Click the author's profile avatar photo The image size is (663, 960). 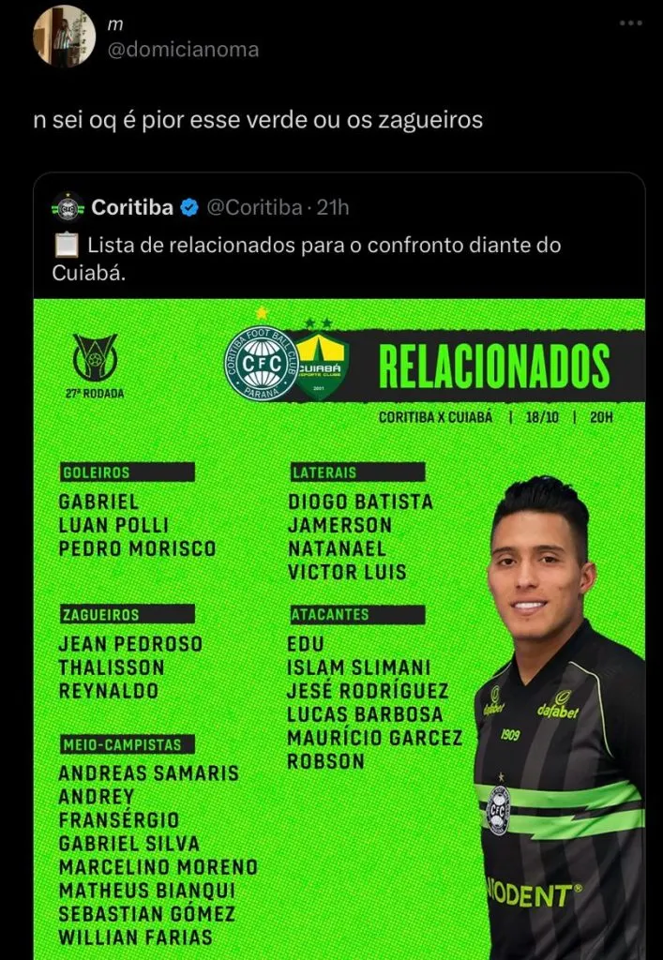click(x=64, y=37)
